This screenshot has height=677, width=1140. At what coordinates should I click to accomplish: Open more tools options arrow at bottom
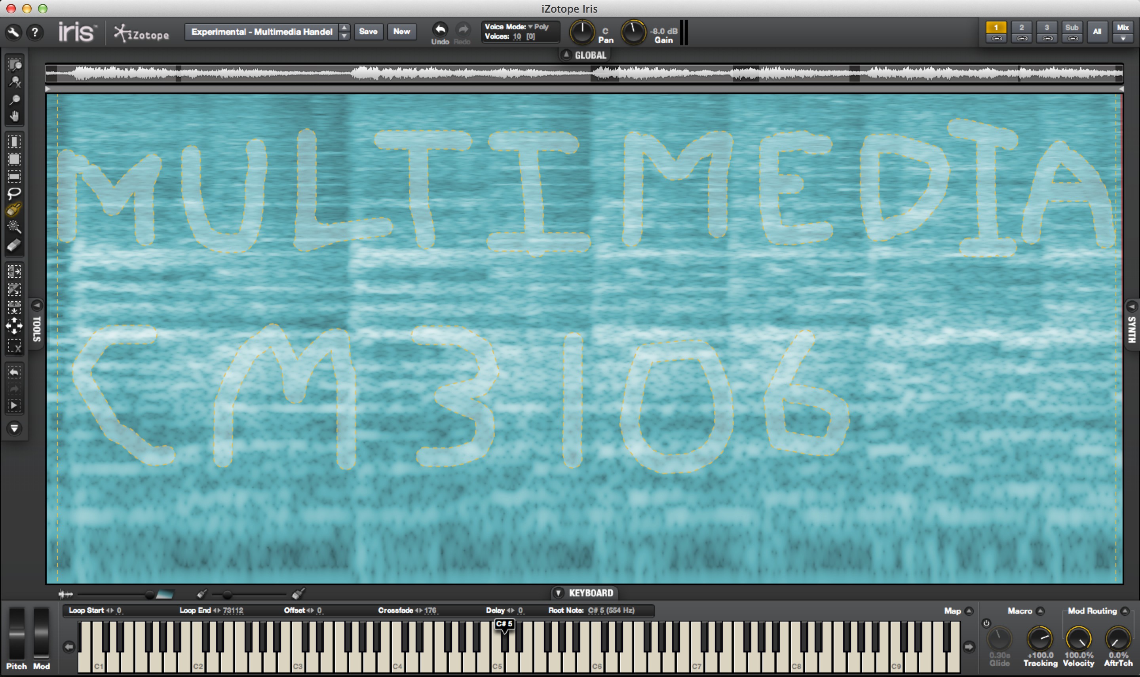(14, 428)
